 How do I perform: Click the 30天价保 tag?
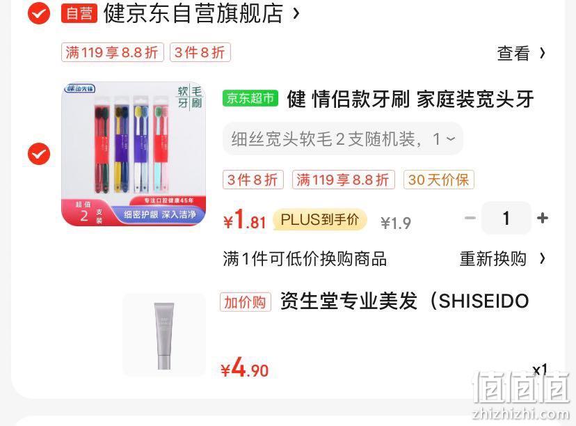[x=439, y=180]
